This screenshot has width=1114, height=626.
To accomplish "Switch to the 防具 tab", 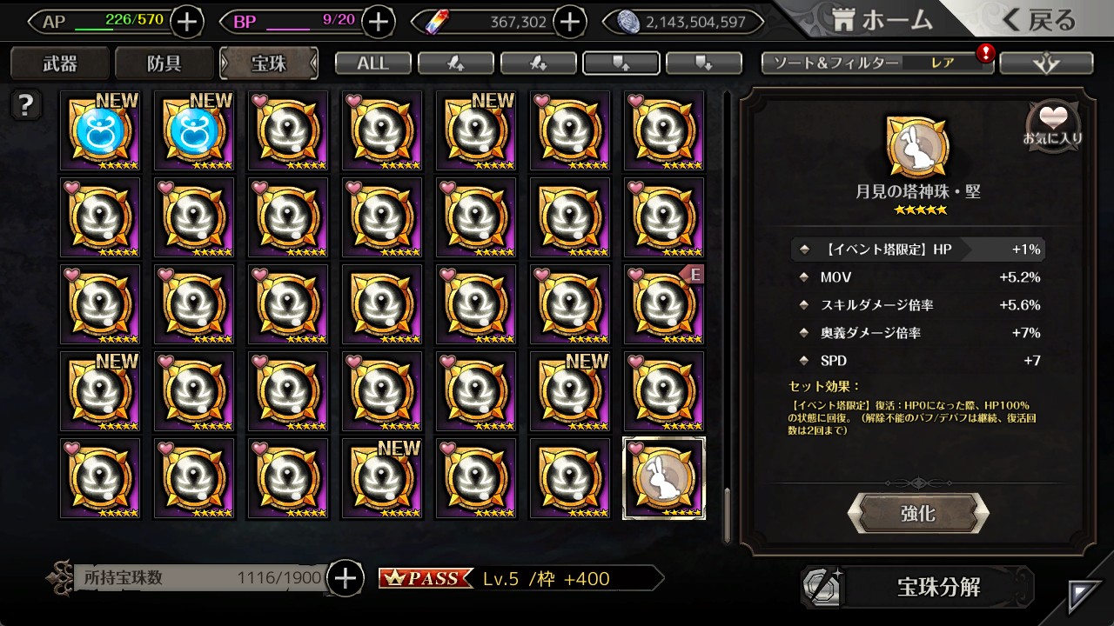I will (x=164, y=63).
